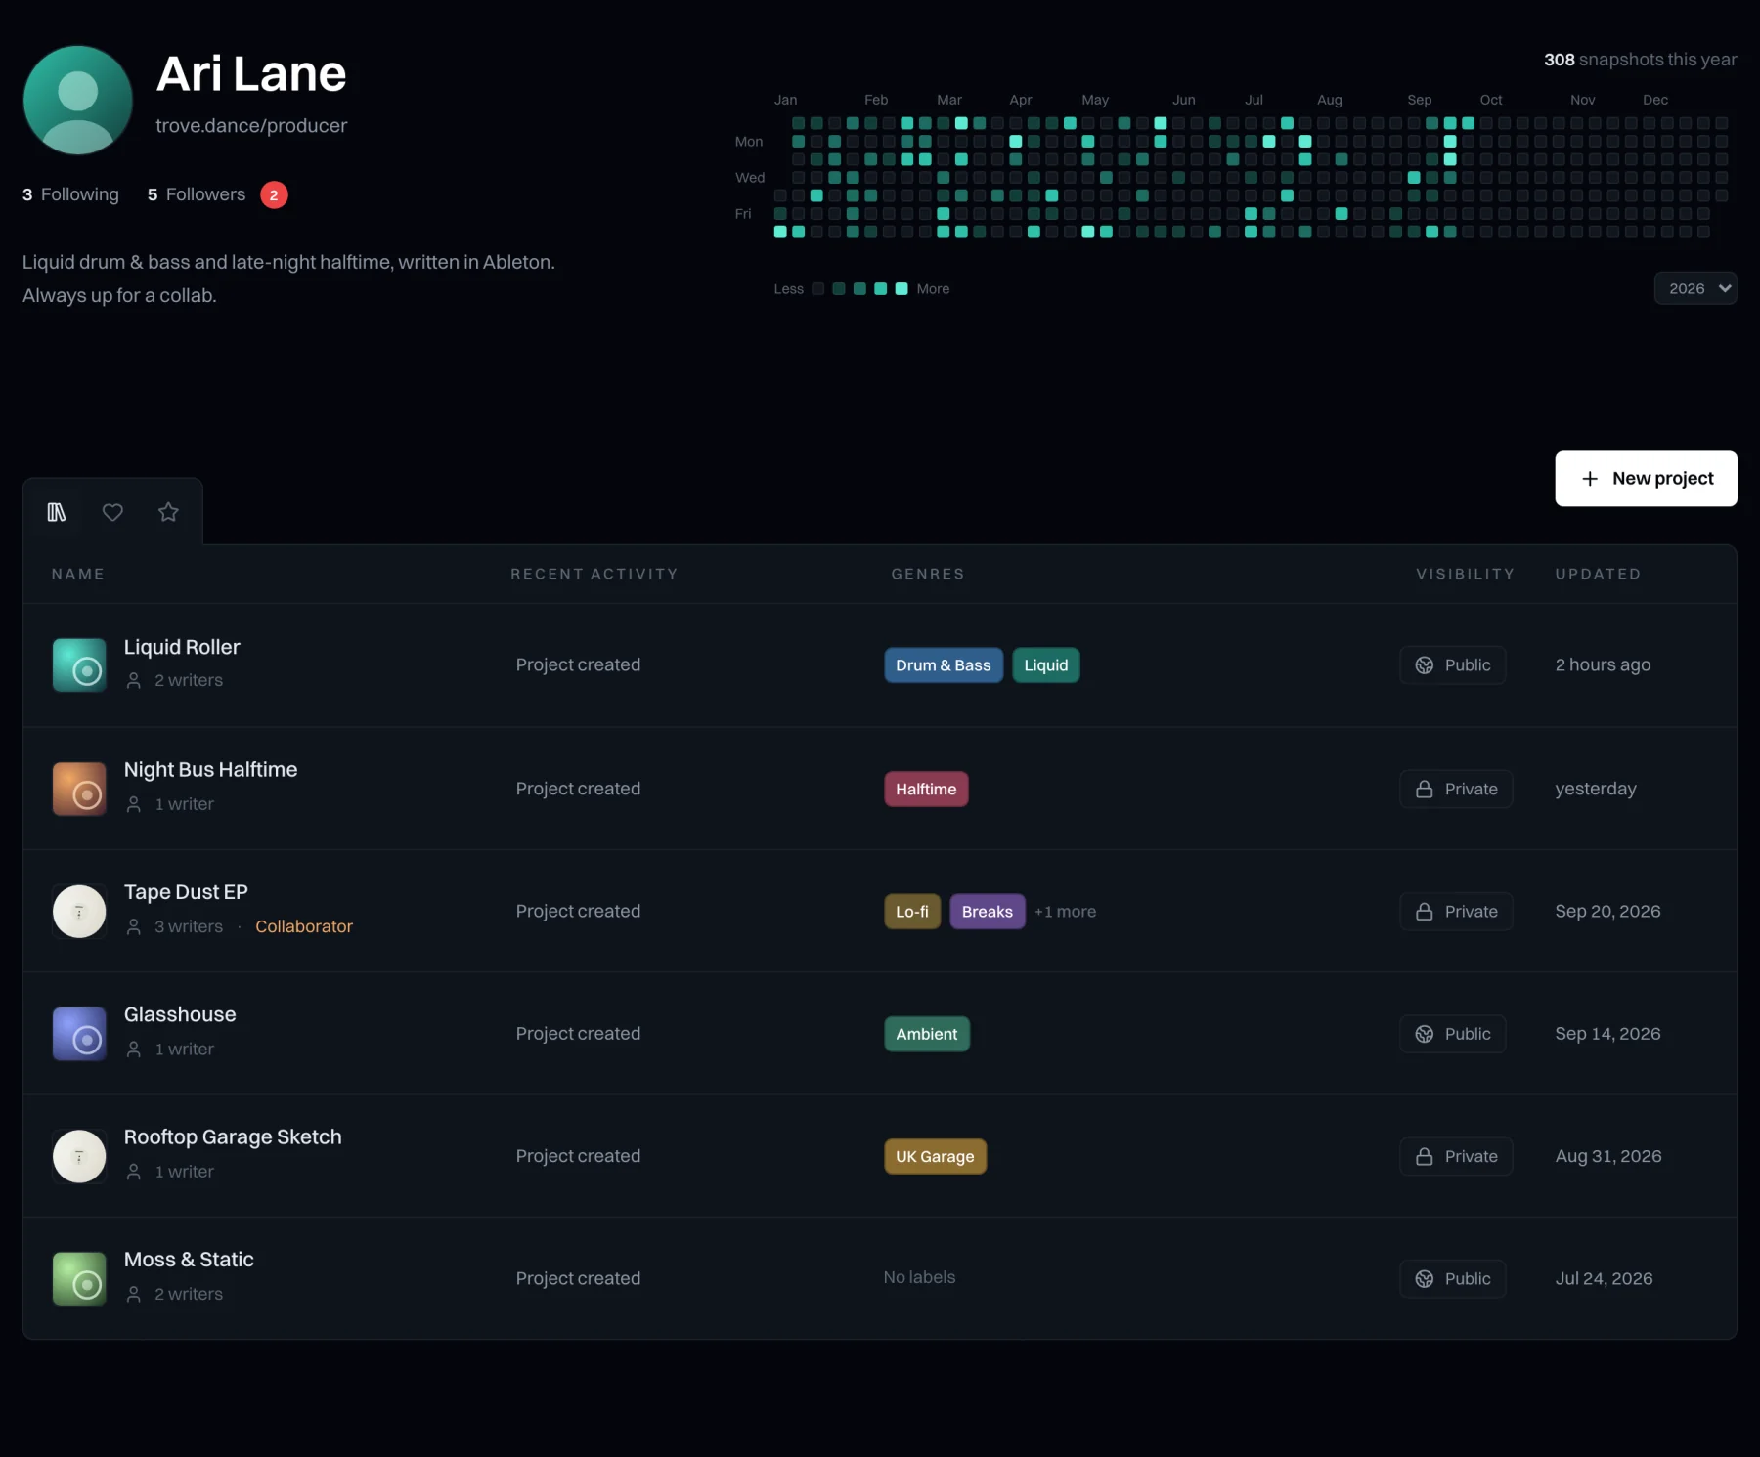
Task: Toggle Tape Dust EP's Private visibility
Action: pyautogui.click(x=1456, y=912)
